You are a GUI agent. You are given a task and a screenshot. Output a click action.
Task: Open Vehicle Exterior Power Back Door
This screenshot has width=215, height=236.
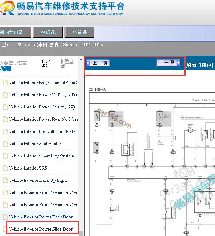[x=41, y=217]
